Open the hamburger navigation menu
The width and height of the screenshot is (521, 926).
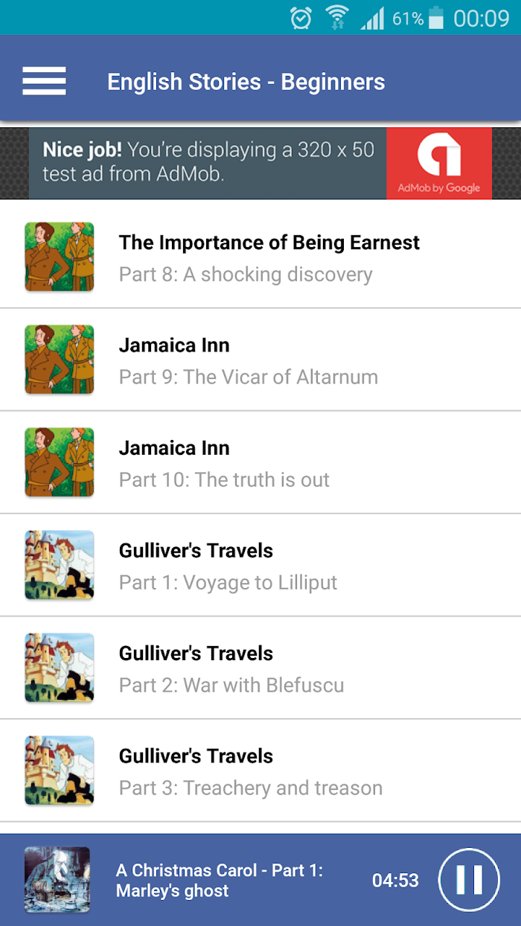pos(44,81)
